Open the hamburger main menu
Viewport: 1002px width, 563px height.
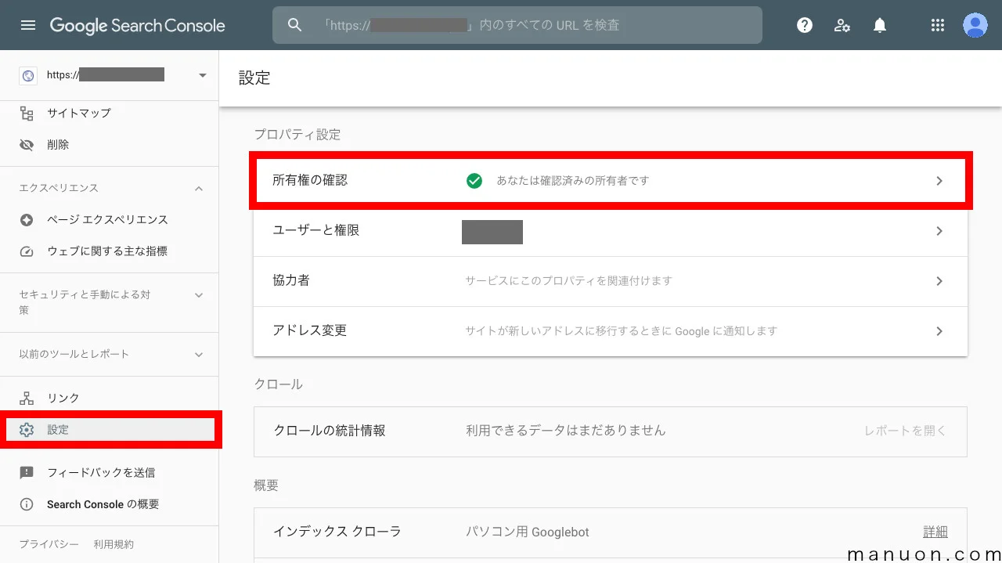click(28, 25)
